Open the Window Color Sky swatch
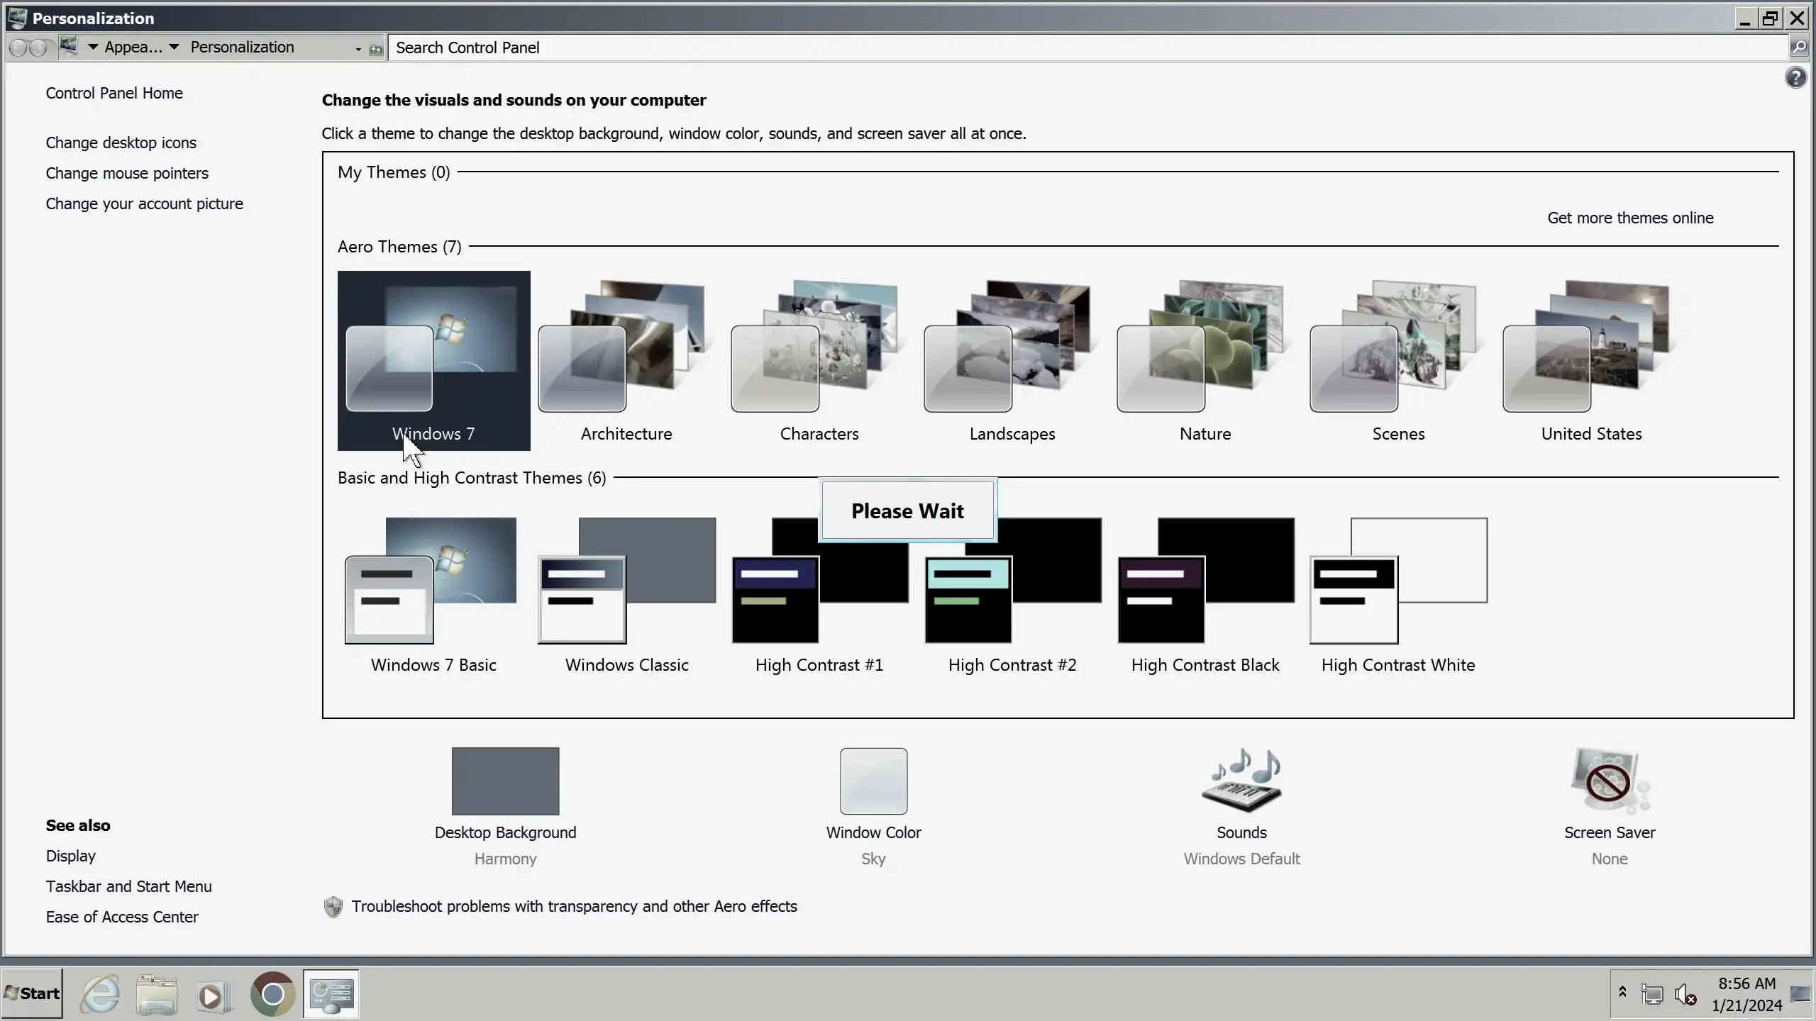The image size is (1816, 1021). coord(873,781)
